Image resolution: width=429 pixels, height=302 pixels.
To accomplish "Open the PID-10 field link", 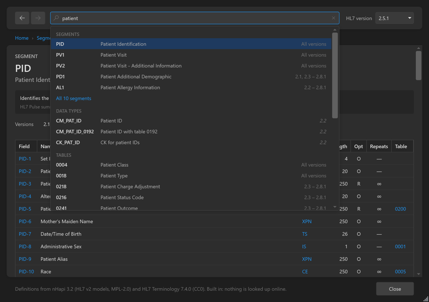I will (x=26, y=272).
